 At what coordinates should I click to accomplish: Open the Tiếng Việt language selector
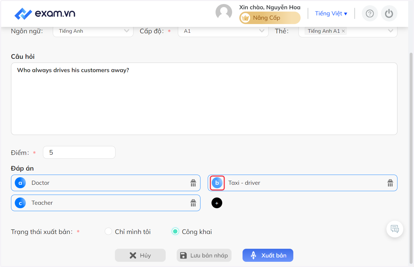(x=331, y=13)
